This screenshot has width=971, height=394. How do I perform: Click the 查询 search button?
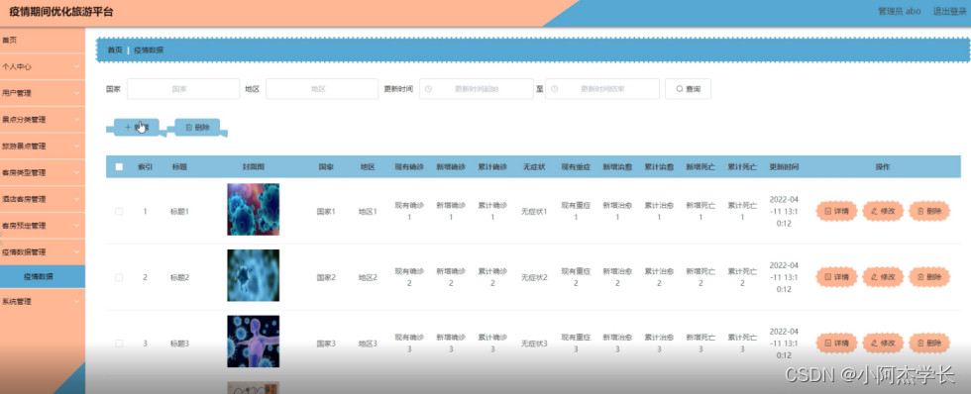click(688, 89)
